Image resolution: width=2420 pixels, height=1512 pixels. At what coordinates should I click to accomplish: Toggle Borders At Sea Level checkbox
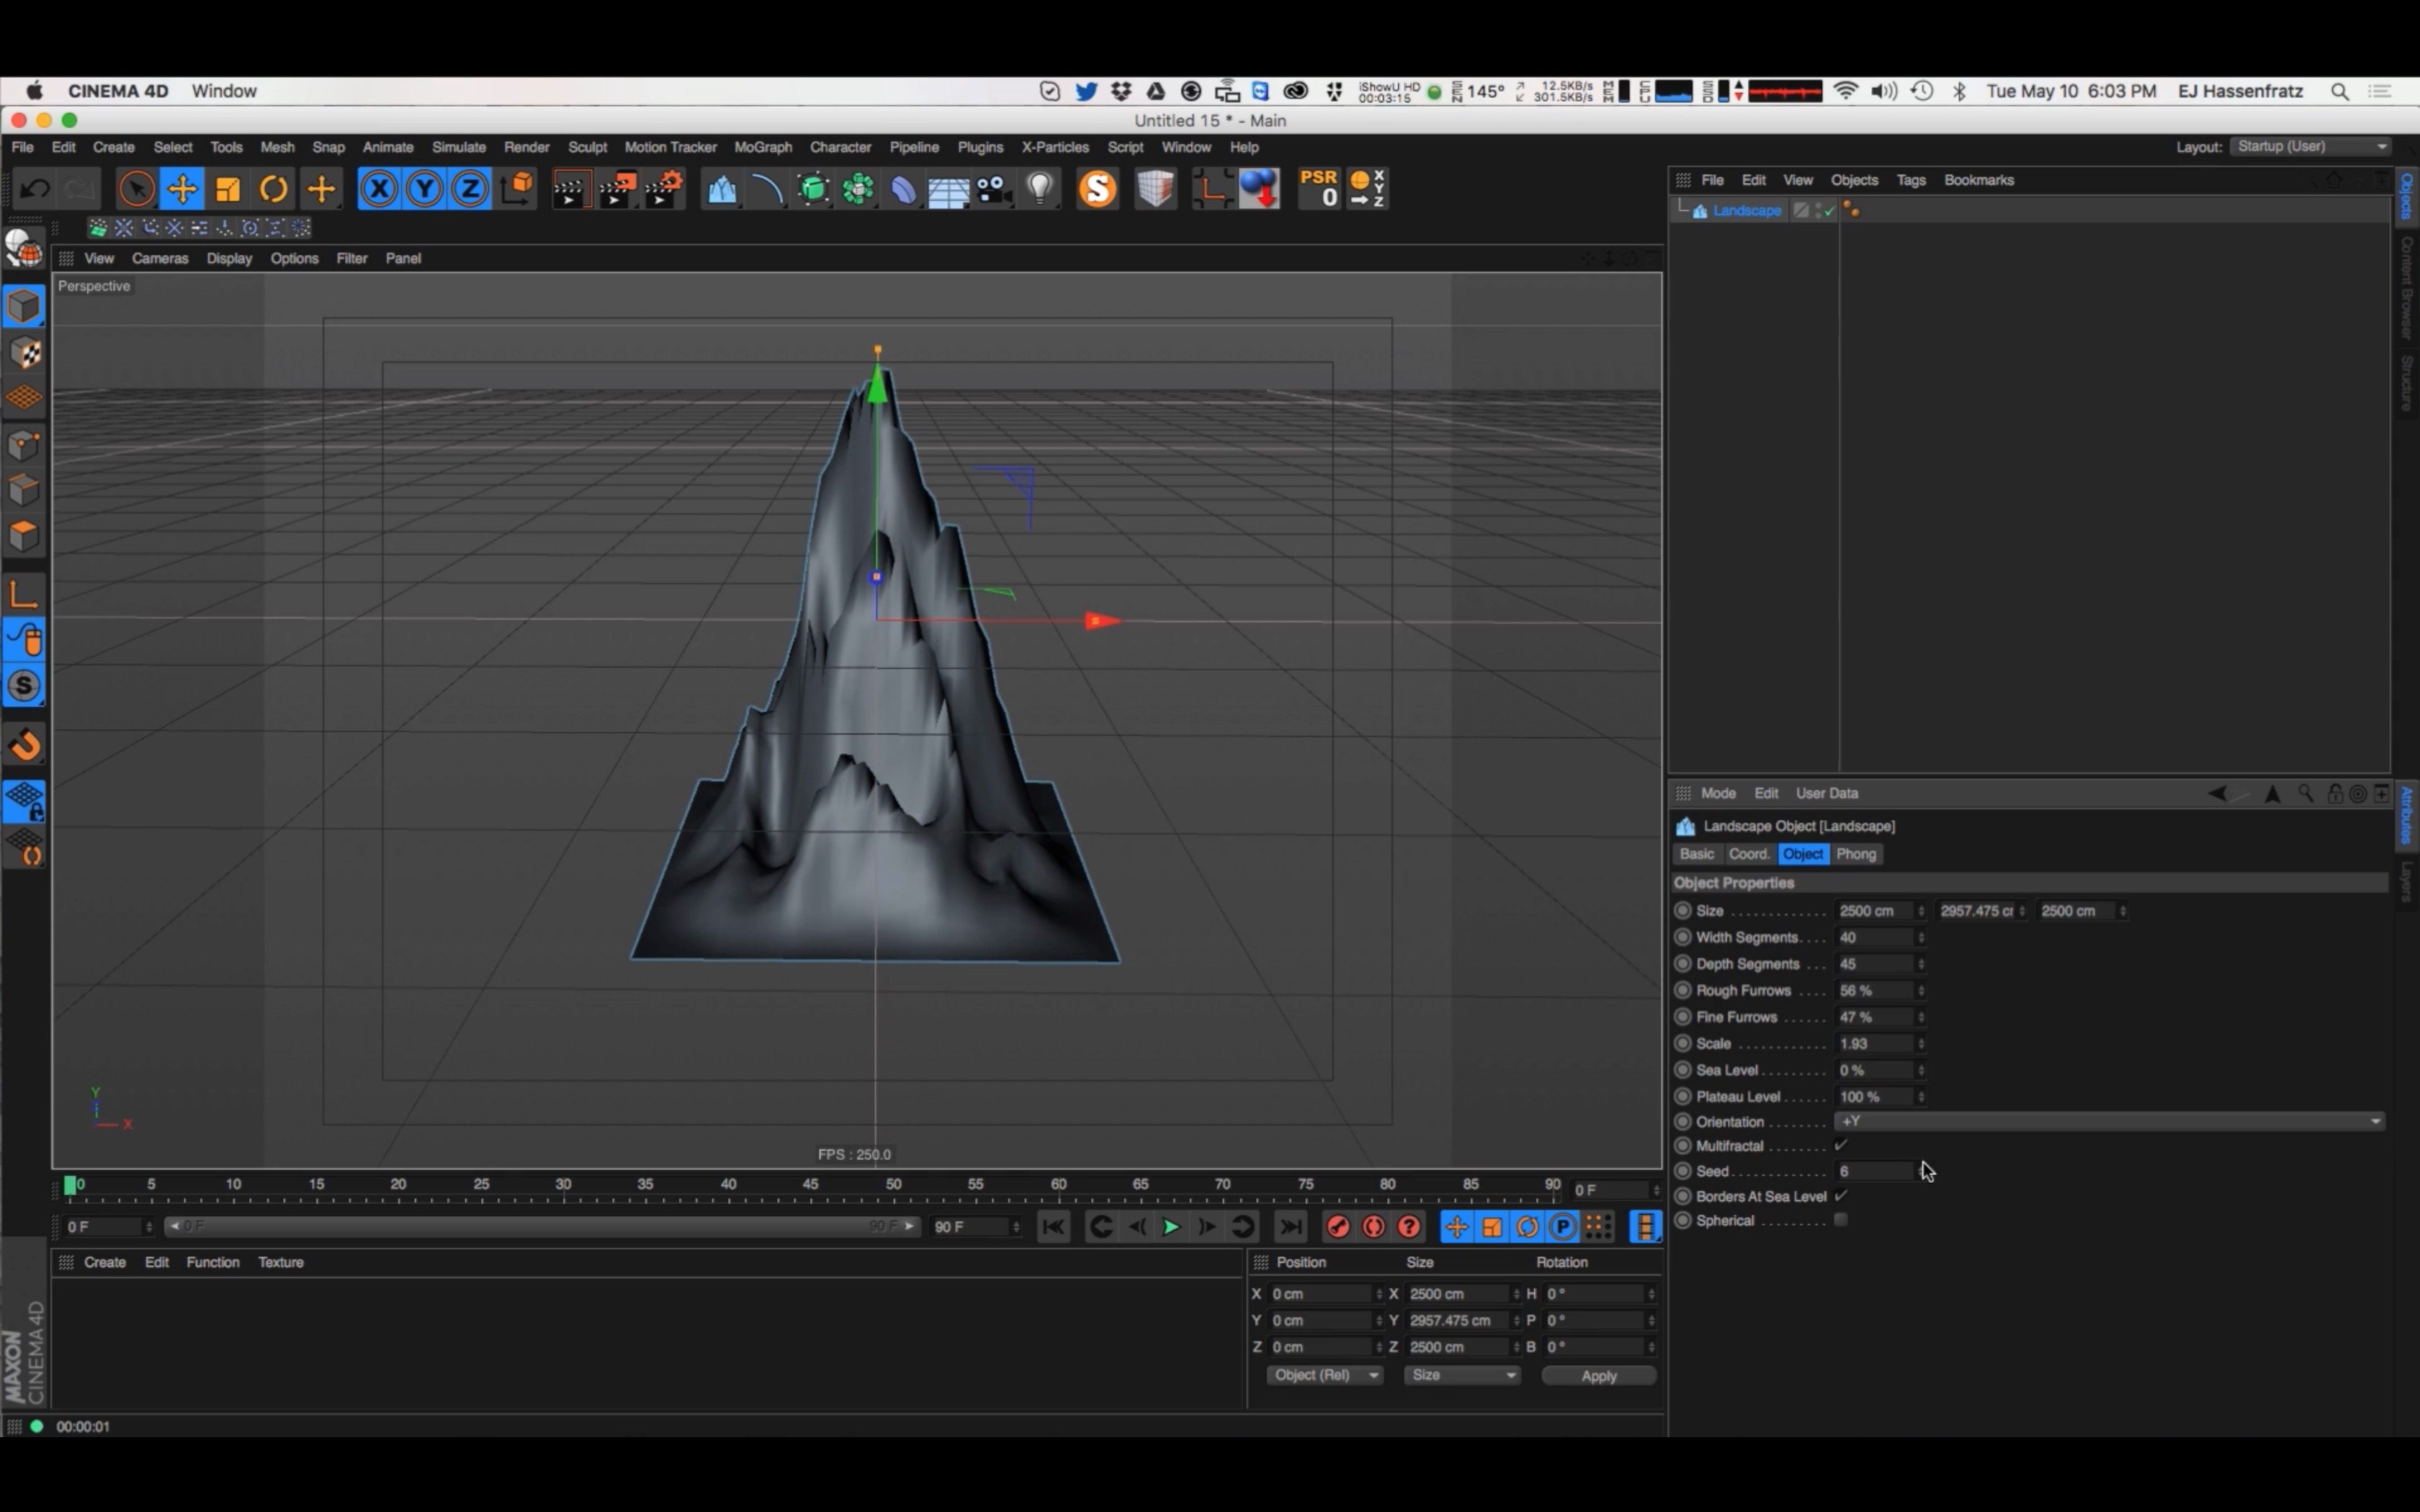(x=1841, y=1195)
